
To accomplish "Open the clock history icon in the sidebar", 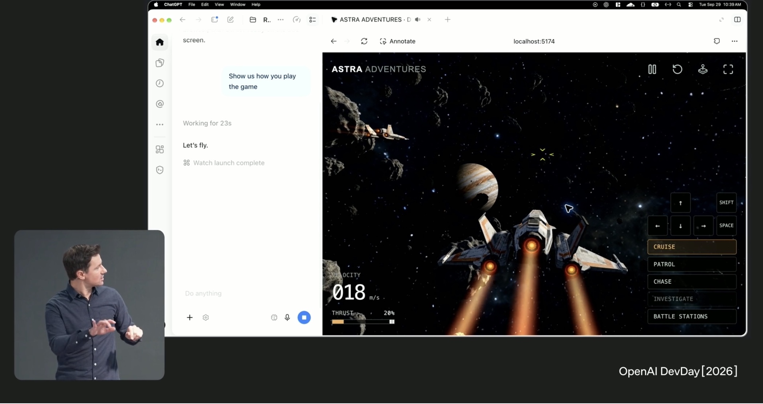I will pos(160,83).
